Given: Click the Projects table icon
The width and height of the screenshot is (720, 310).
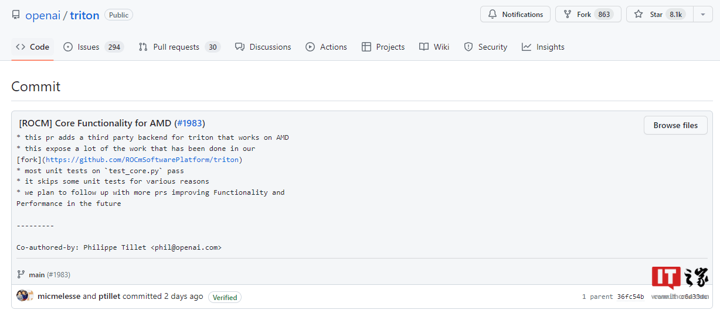Looking at the screenshot, I should point(366,47).
